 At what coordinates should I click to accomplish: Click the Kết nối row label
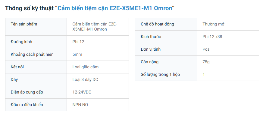click(17, 67)
